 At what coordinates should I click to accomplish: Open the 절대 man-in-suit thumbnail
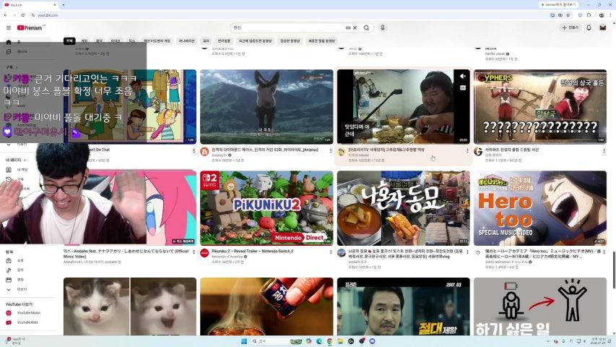click(x=403, y=307)
